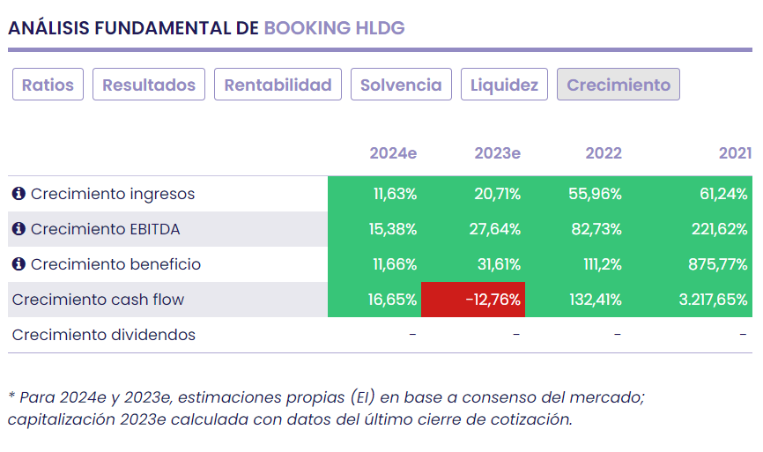This screenshot has height=452, width=763.
Task: Click info icon beside Crecimiento beneficio
Action: (x=19, y=264)
